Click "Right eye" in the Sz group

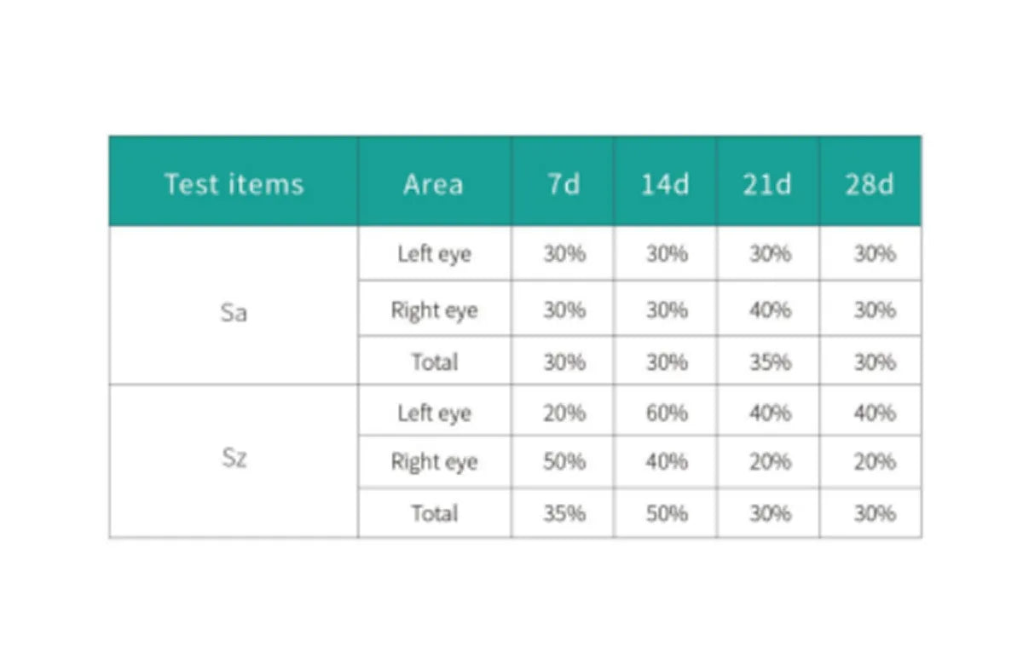click(x=434, y=462)
